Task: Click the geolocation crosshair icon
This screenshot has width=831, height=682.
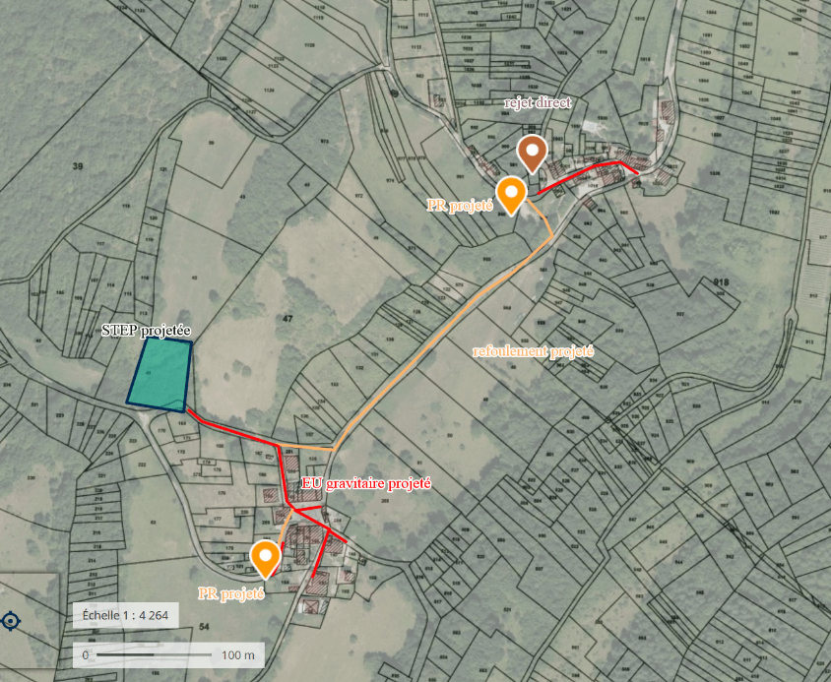Action: (11, 620)
